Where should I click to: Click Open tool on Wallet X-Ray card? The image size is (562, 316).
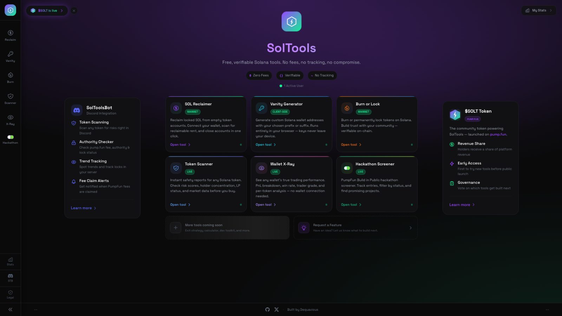[x=266, y=205]
